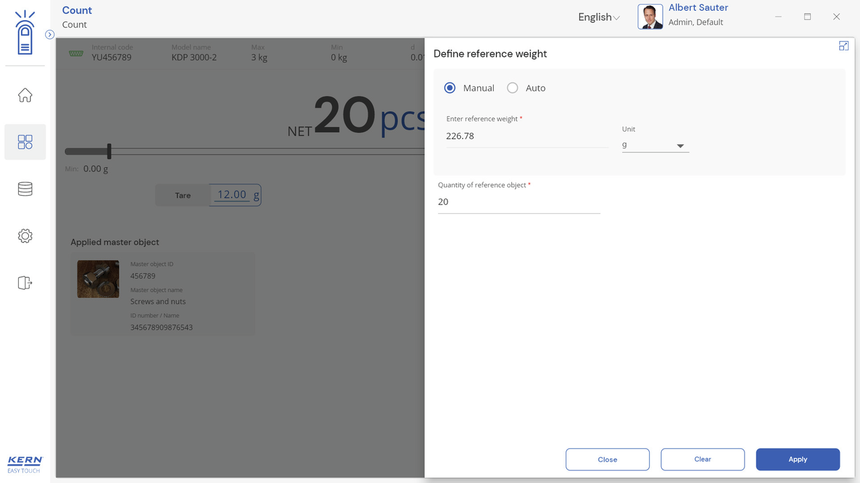Click the KERN fingerprint logo icon
The image size is (860, 483).
pos(25,34)
